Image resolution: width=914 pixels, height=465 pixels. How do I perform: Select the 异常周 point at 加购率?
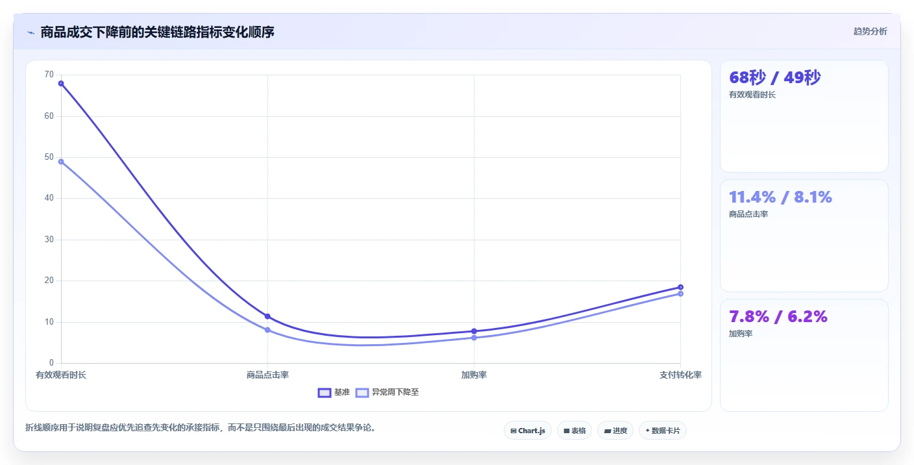pyautogui.click(x=474, y=338)
